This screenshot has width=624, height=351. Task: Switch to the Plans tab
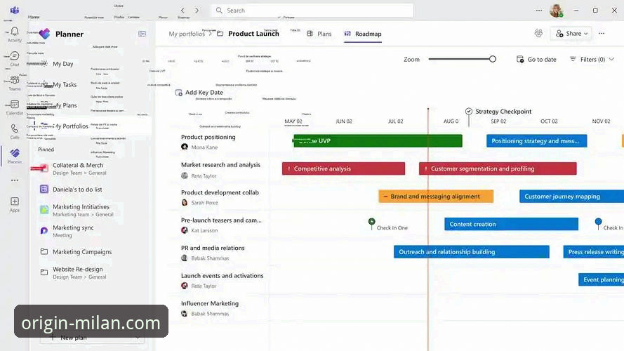[319, 34]
